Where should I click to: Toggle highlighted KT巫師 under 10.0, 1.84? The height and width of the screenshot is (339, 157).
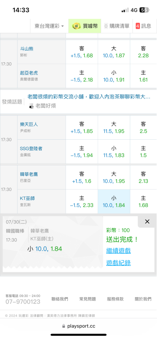pyautogui.click(x=114, y=201)
